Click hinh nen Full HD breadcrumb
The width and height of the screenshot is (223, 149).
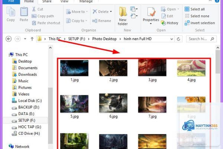pos(138,39)
